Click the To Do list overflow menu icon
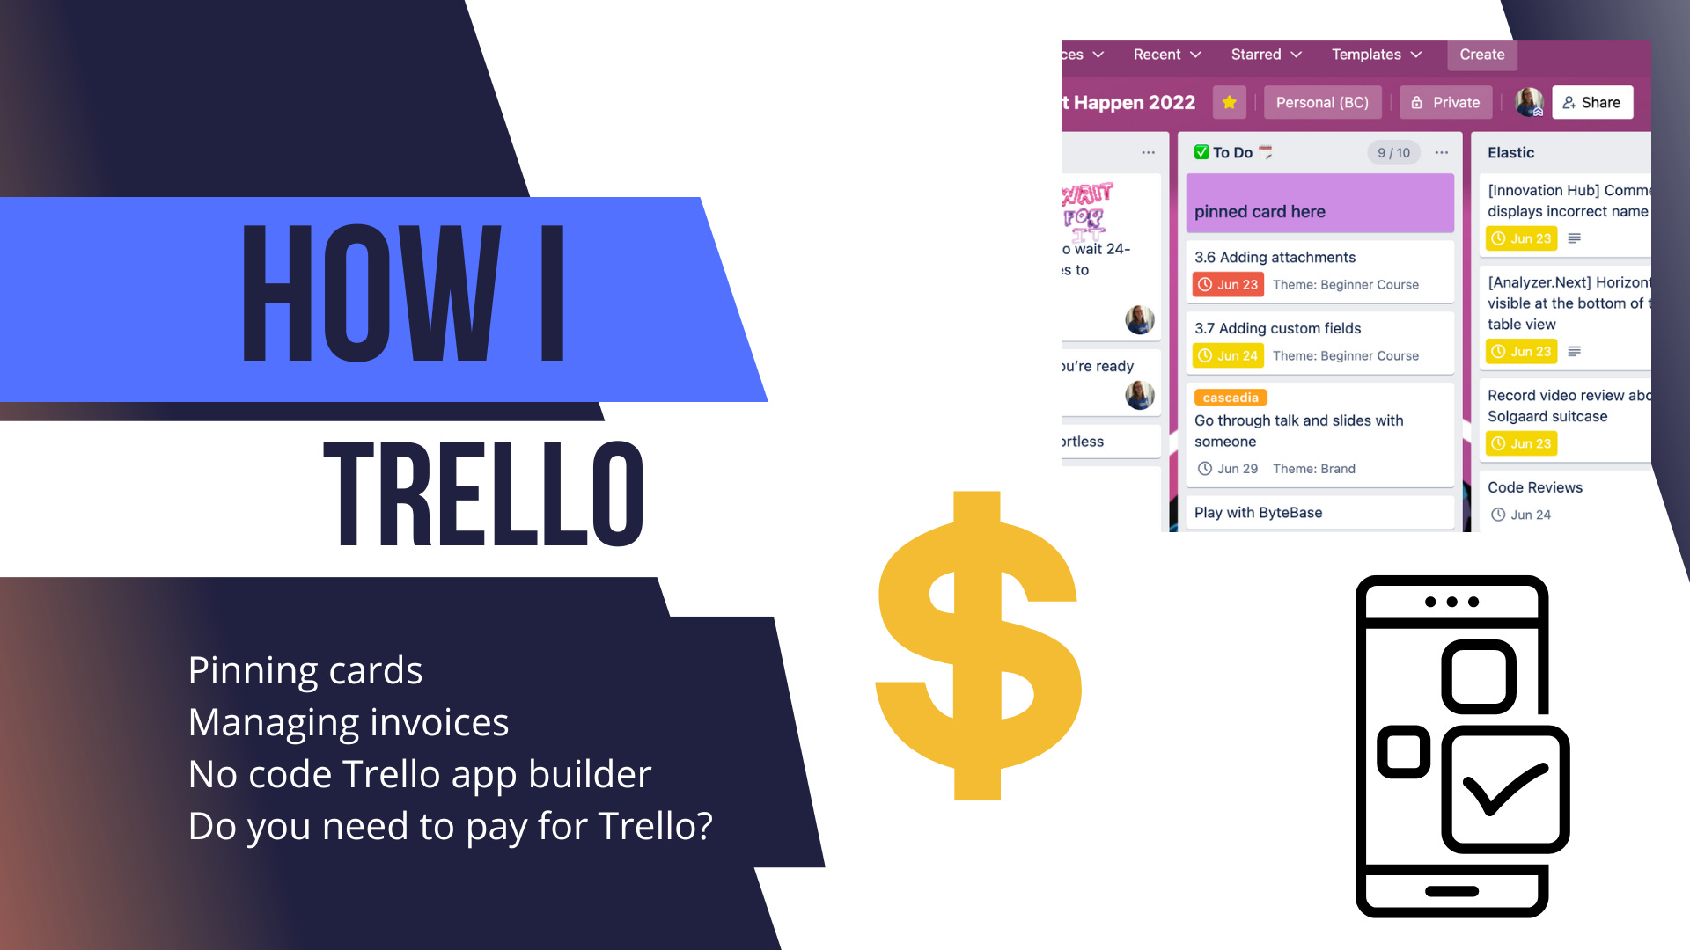This screenshot has width=1690, height=950. click(x=1444, y=152)
